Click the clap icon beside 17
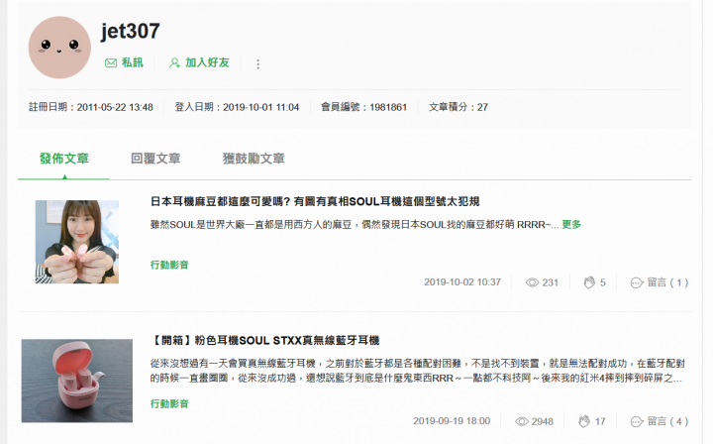 [584, 422]
